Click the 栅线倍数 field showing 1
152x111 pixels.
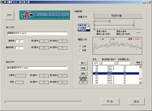click(19, 48)
